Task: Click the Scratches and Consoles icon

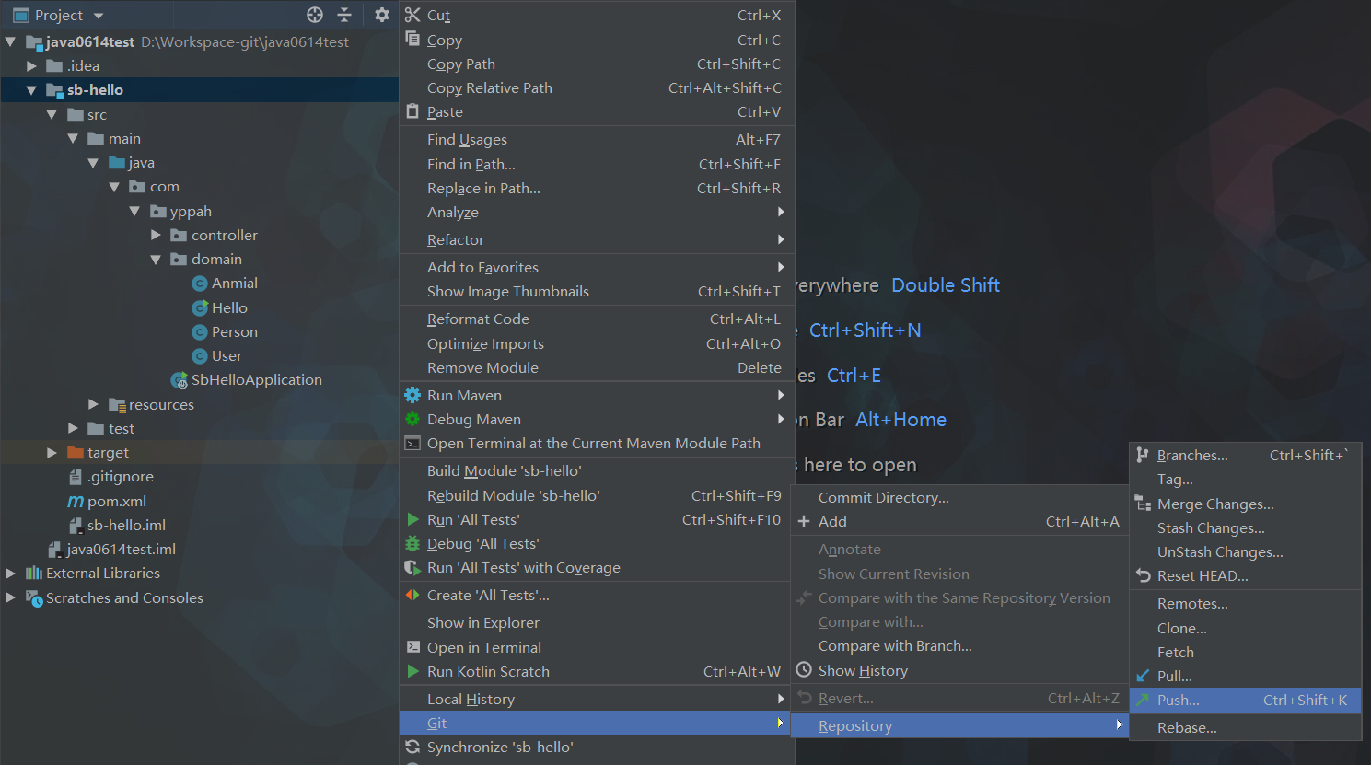Action: coord(34,598)
